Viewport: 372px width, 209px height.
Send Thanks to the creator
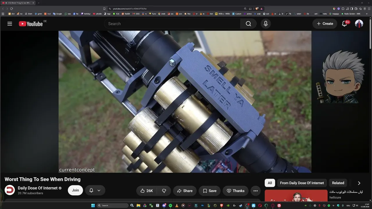(x=236, y=191)
